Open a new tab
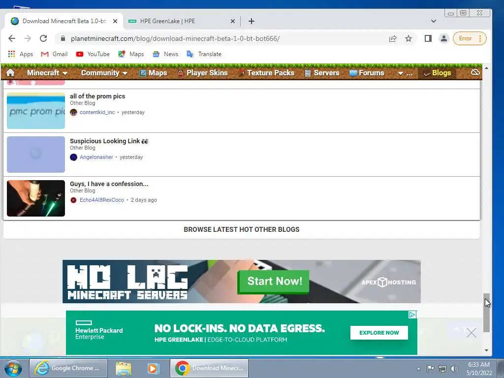The width and height of the screenshot is (504, 378). [x=252, y=21]
